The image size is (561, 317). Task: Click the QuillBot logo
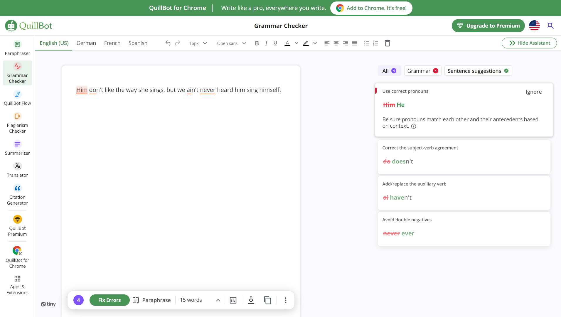[x=28, y=26]
